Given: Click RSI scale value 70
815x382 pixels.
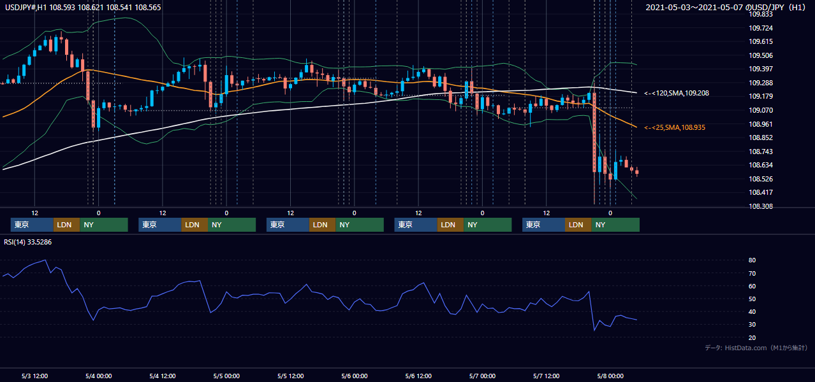Looking at the screenshot, I should pos(753,273).
